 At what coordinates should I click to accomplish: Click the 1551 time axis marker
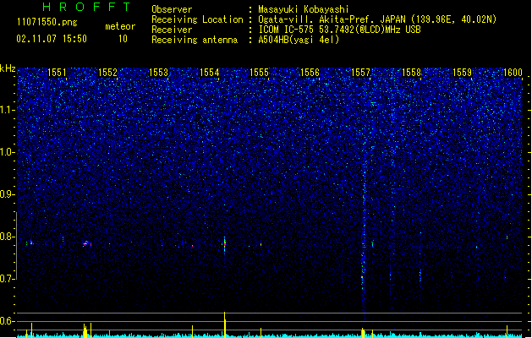coord(57,72)
